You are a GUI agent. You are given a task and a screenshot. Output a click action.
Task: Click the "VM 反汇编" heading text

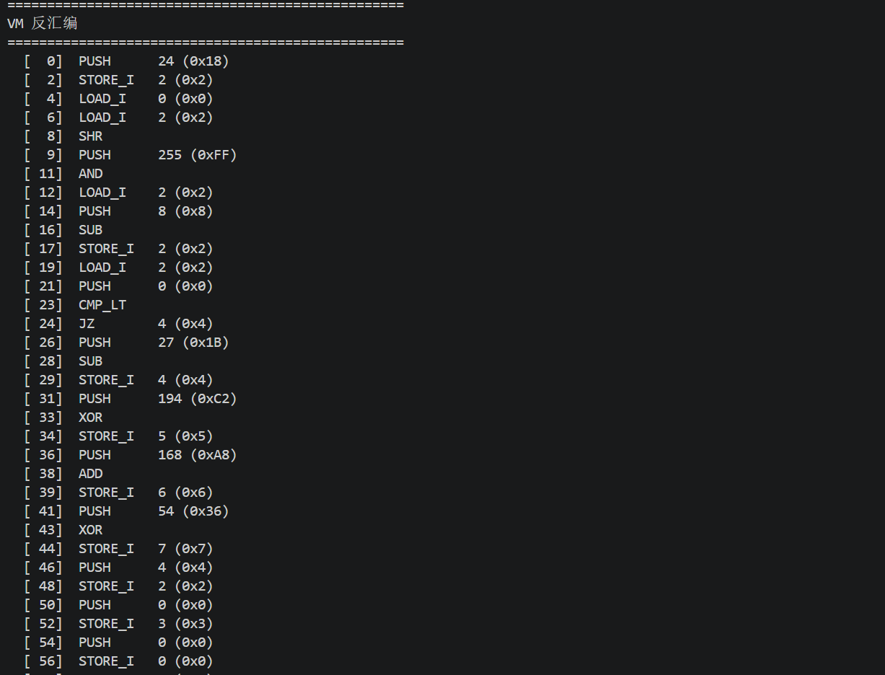click(x=43, y=24)
